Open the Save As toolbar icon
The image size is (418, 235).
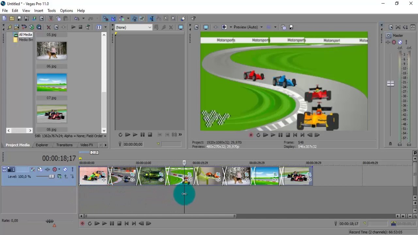coord(26,19)
